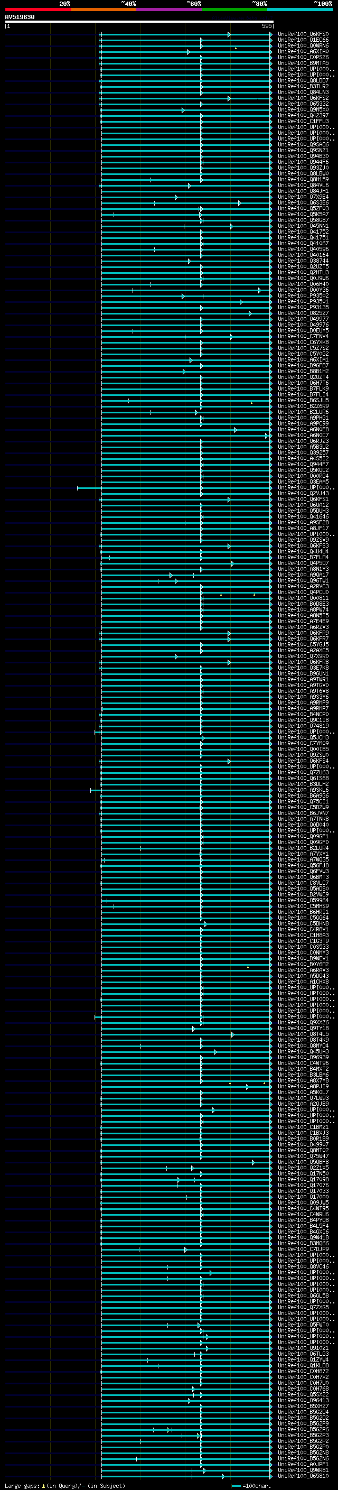The image size is (338, 1490).
Task: View the UniRef100_B5XH27 entry
Action: click(x=303, y=1406)
